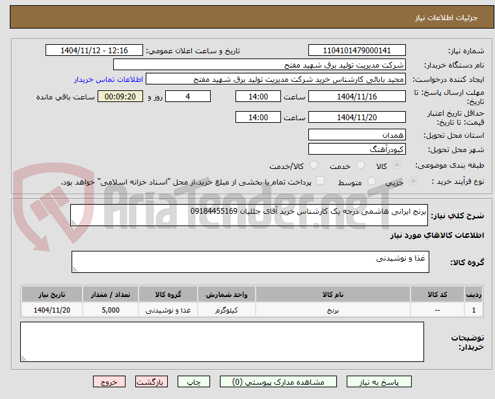This screenshot has width=495, height=399.
Task: Click the کیلوگرم unit cell
Action: click(x=226, y=310)
